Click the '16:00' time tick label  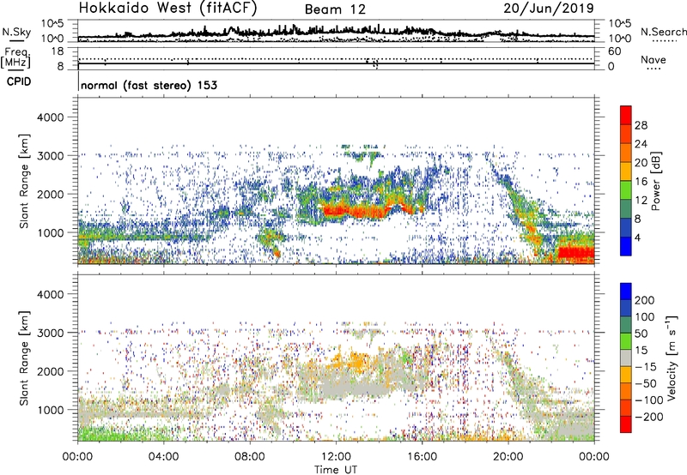[x=422, y=457]
